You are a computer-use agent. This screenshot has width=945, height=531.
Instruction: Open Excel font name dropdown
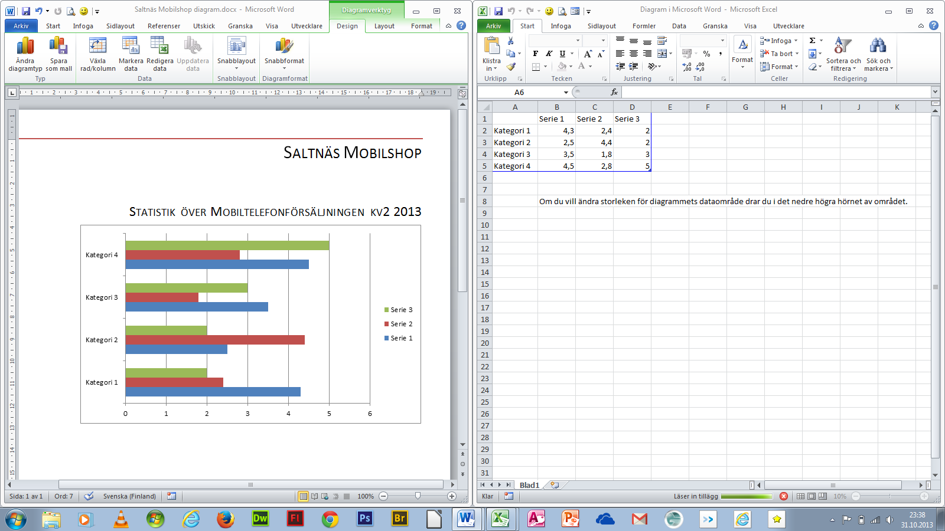click(578, 41)
